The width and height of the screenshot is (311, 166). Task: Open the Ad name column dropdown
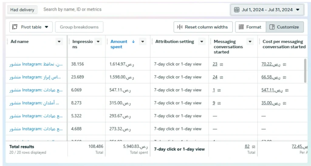(x=59, y=41)
